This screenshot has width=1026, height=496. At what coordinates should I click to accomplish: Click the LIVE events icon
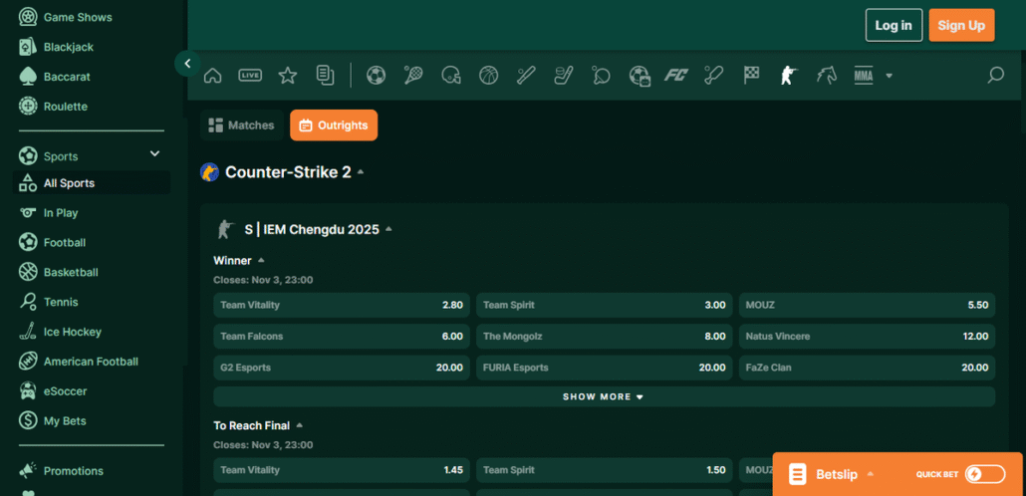[x=250, y=75]
